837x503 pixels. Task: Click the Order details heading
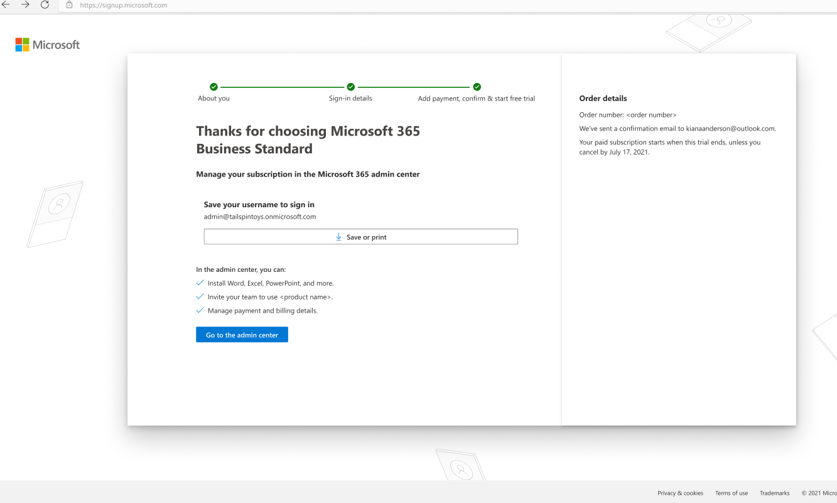click(603, 99)
